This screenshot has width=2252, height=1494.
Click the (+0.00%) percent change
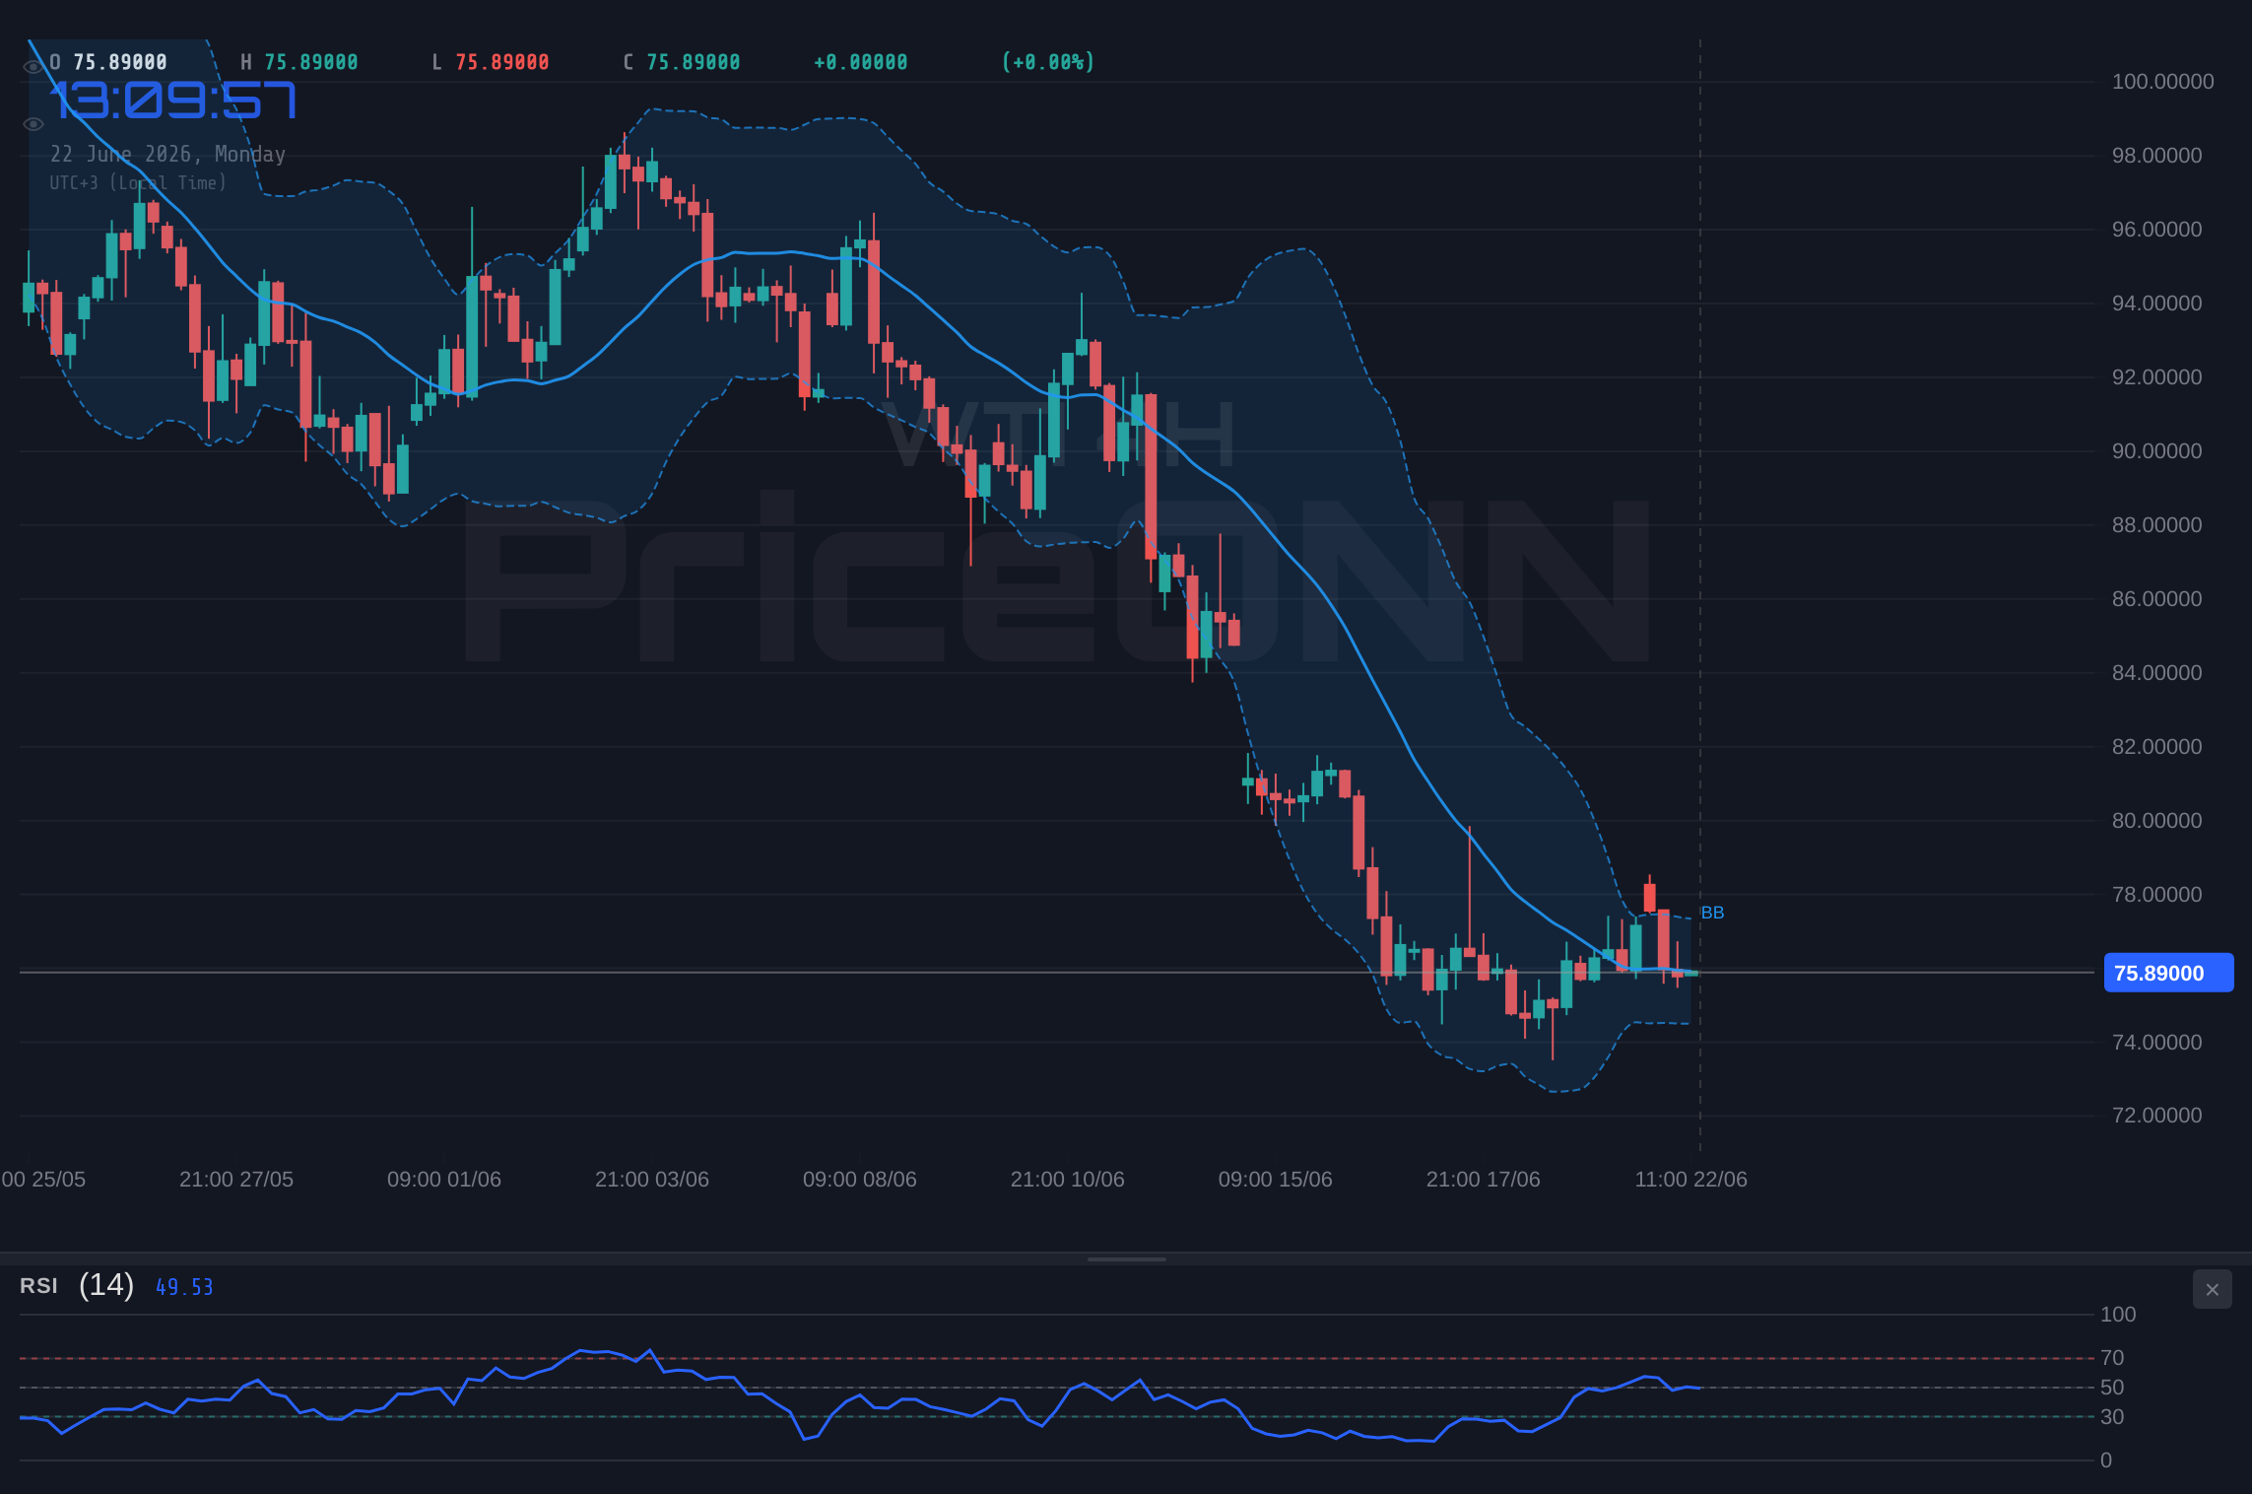pos(1048,62)
